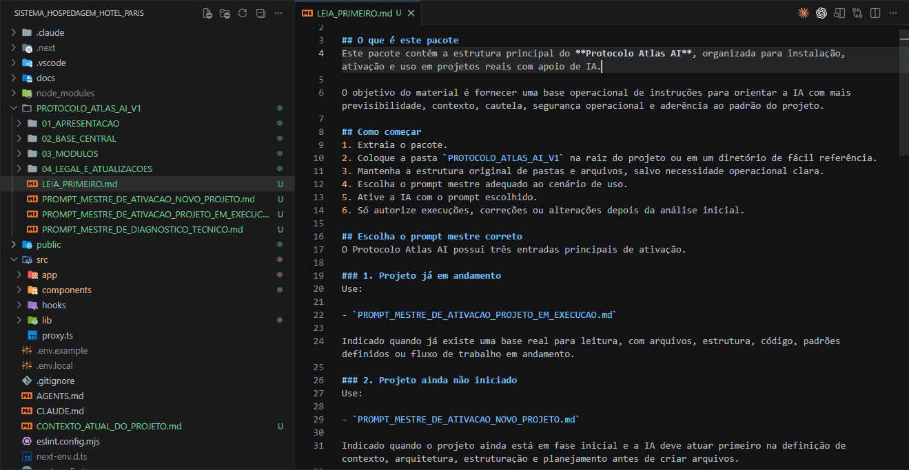Click the New Folder icon in the explorer header

click(x=225, y=13)
